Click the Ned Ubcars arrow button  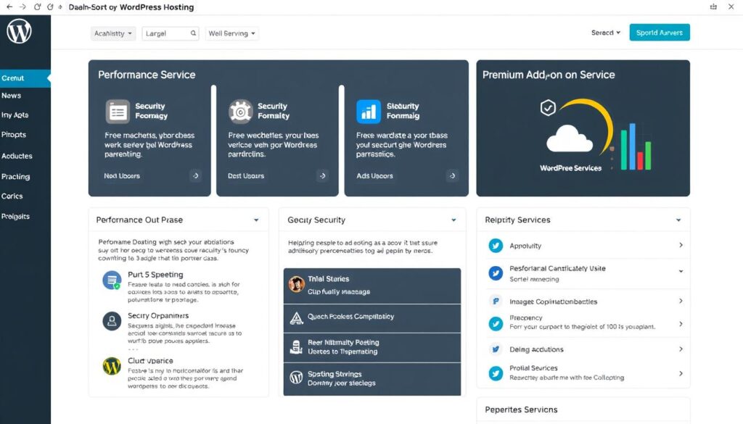pyautogui.click(x=195, y=175)
